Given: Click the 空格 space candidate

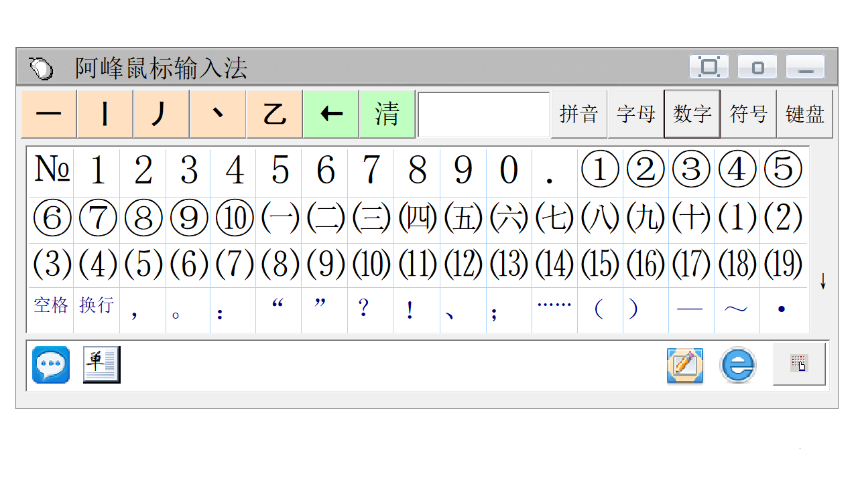Looking at the screenshot, I should (50, 307).
